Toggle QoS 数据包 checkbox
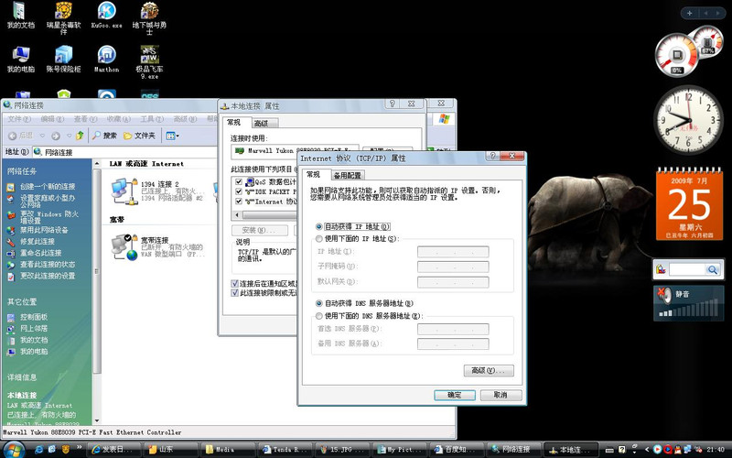This screenshot has width=732, height=458. point(239,181)
